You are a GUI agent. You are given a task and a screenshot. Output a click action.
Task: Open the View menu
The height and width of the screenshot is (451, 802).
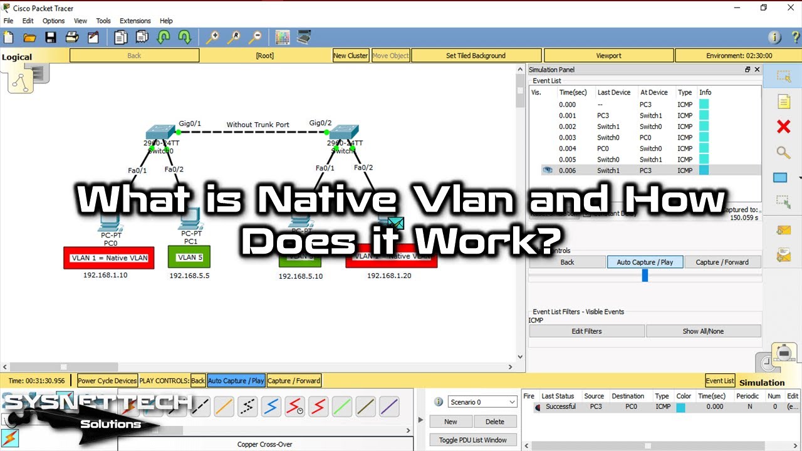click(80, 21)
